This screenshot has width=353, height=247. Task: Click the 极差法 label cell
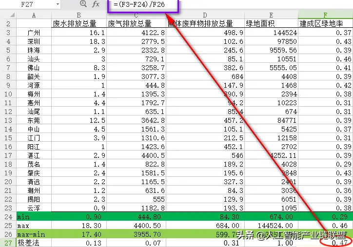click(34, 243)
